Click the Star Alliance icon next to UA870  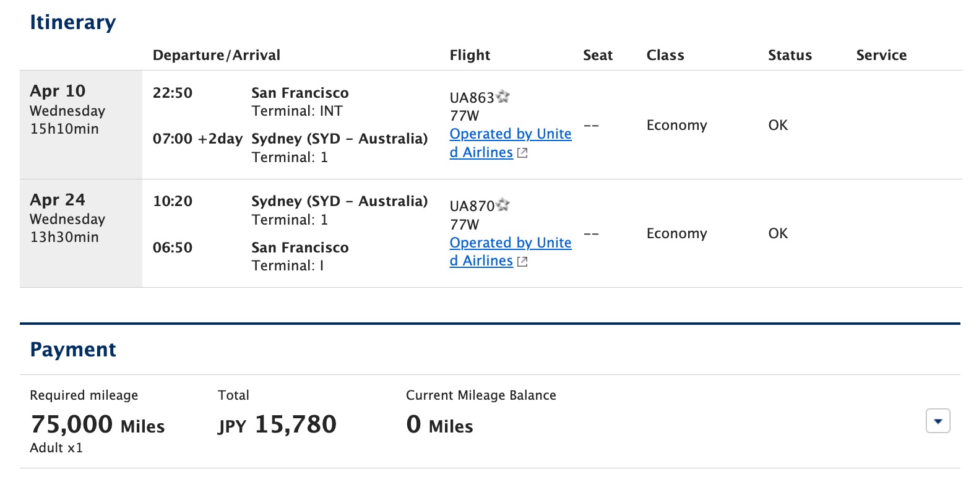503,205
